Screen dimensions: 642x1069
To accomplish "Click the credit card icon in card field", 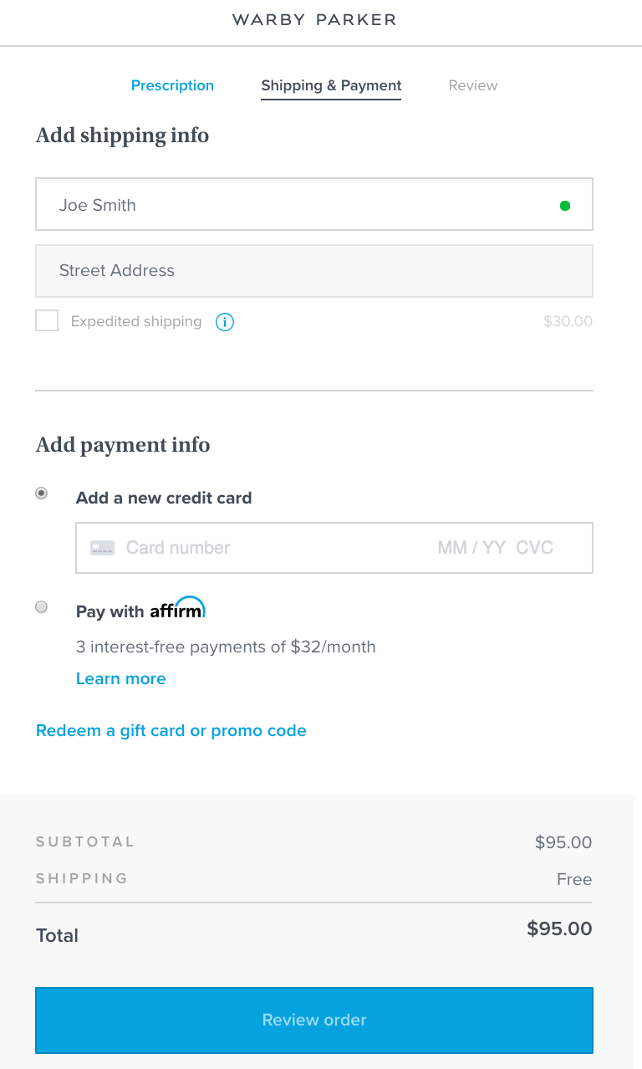I will point(102,548).
